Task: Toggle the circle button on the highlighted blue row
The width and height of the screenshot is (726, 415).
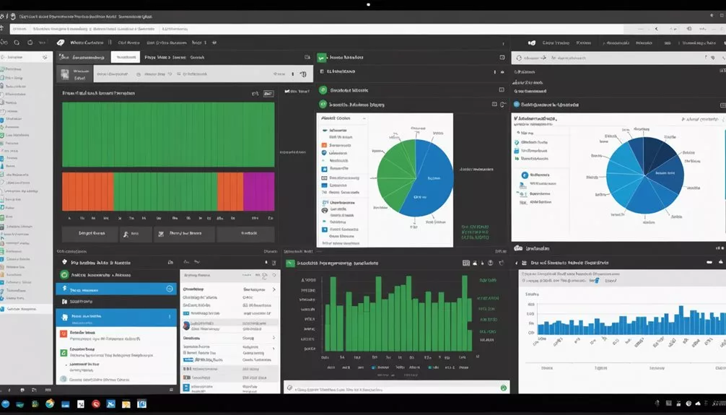Action: pos(170,289)
